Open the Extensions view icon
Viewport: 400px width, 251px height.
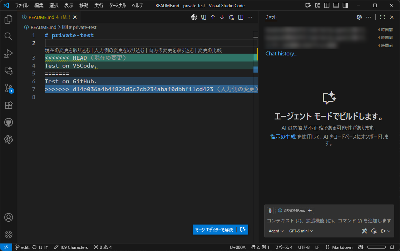pos(9,105)
